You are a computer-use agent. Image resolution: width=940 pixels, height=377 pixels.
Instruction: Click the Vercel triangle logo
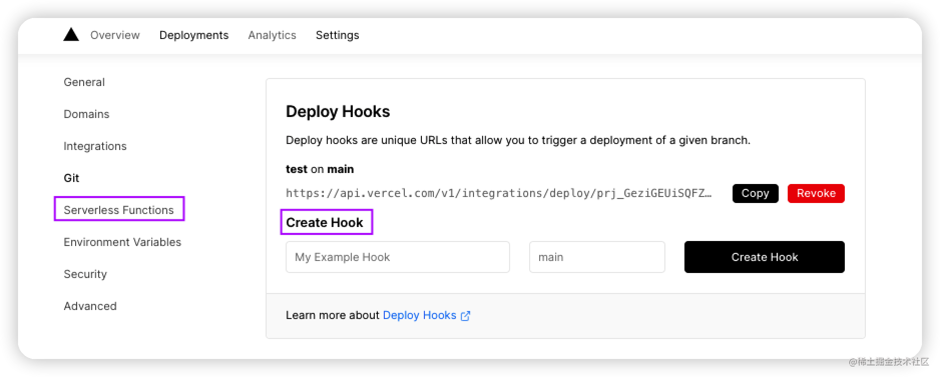[71, 34]
